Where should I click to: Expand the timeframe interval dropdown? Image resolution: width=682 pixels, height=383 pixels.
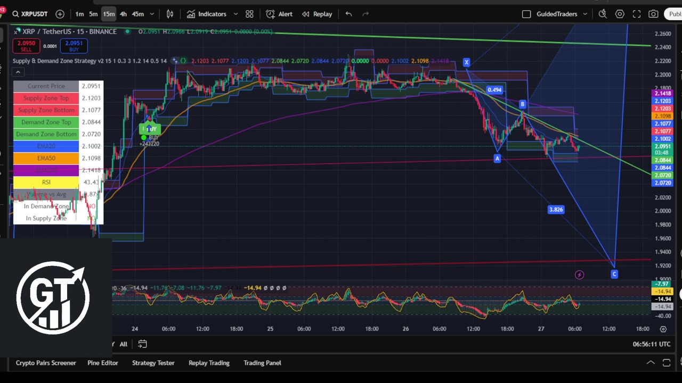[x=152, y=14]
